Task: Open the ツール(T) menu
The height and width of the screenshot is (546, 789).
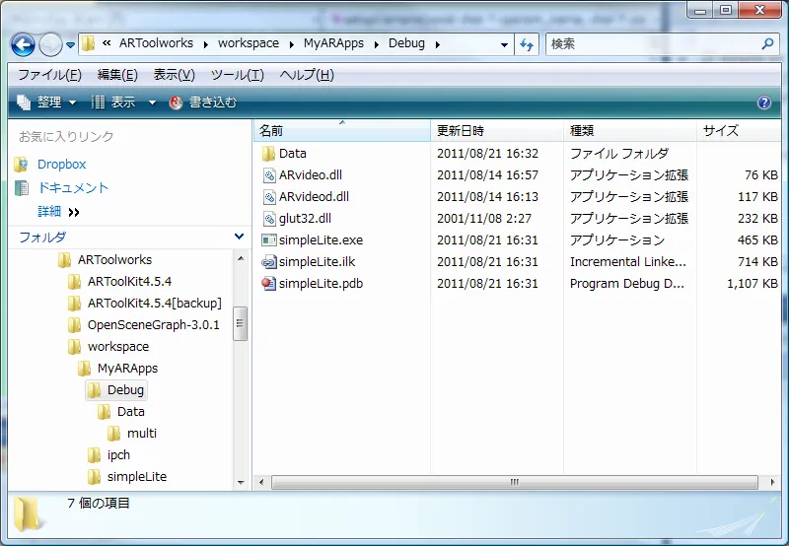Action: (x=237, y=75)
